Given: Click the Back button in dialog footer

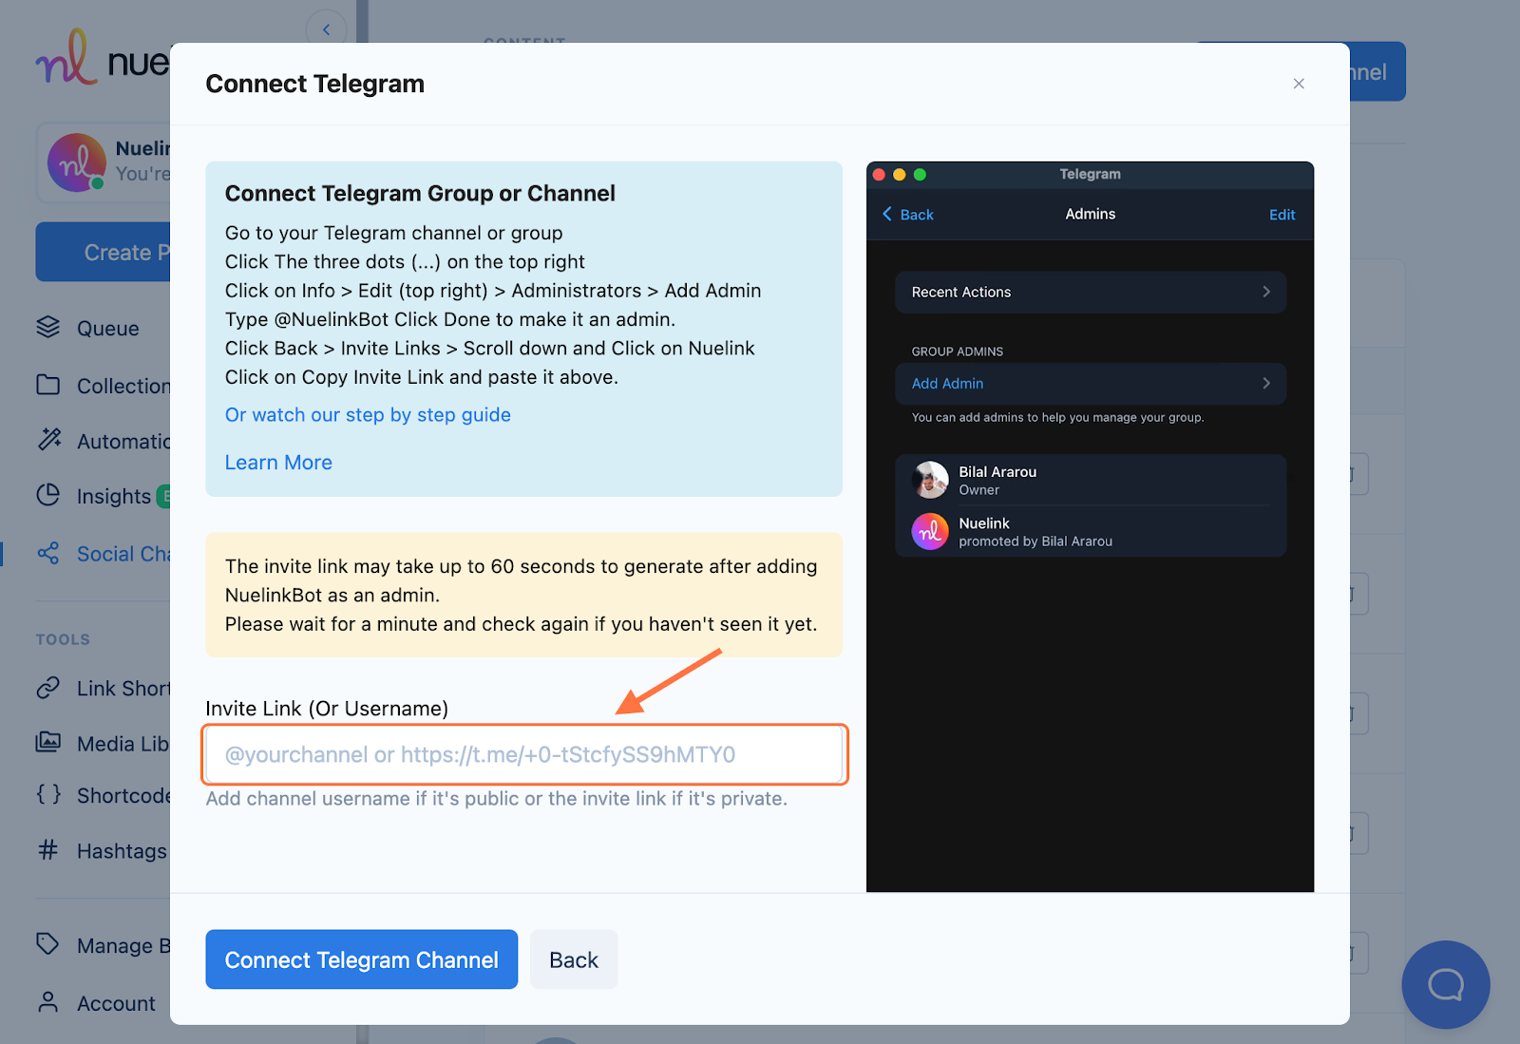Looking at the screenshot, I should [574, 959].
